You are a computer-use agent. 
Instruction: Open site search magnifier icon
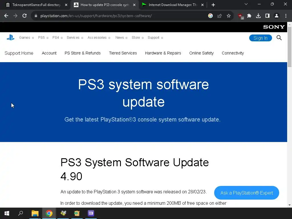tap(279, 38)
